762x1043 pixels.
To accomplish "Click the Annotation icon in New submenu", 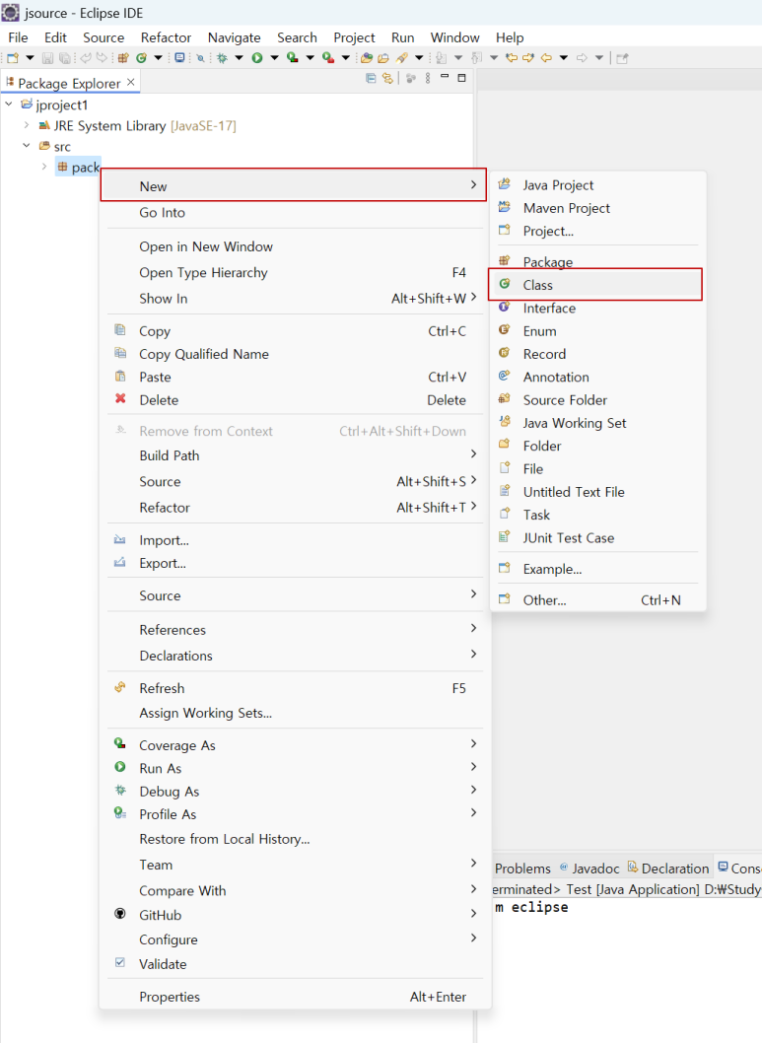I will point(505,376).
